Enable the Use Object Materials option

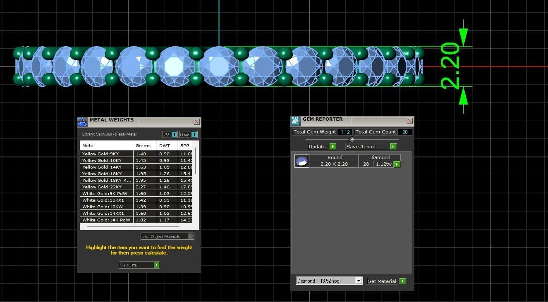tap(168, 236)
